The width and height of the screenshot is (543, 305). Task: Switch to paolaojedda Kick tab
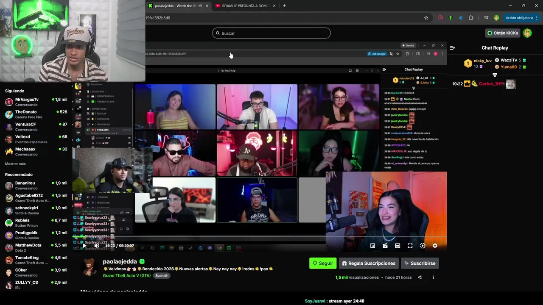tap(175, 6)
